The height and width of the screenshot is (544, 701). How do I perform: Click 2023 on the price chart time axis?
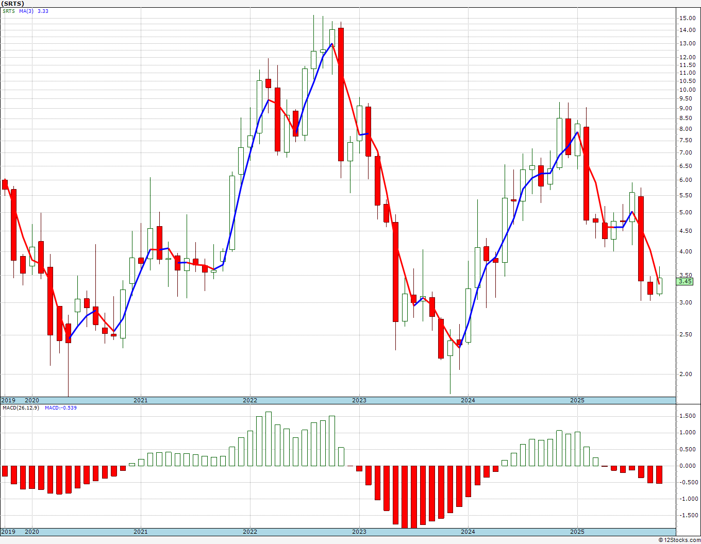pyautogui.click(x=359, y=400)
